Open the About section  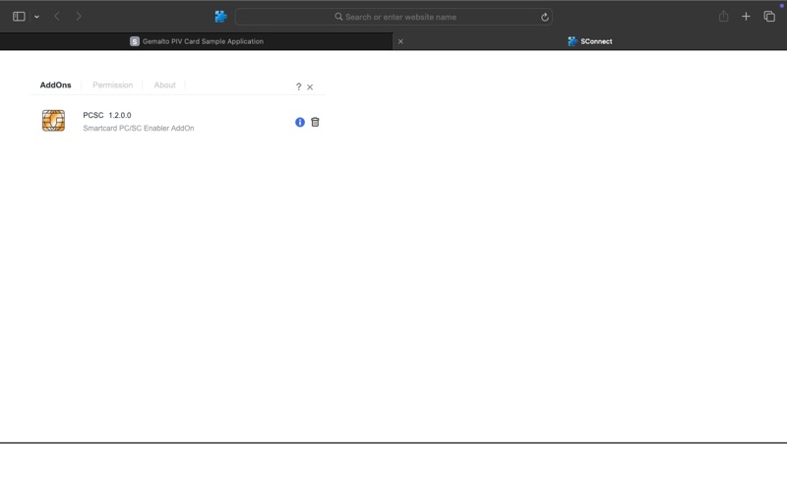point(164,85)
